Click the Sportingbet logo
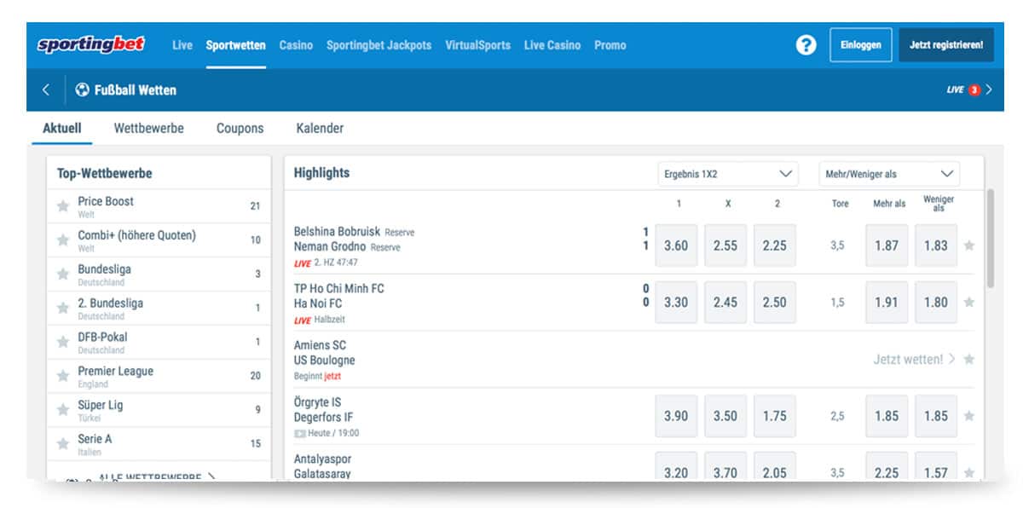 pyautogui.click(x=91, y=45)
